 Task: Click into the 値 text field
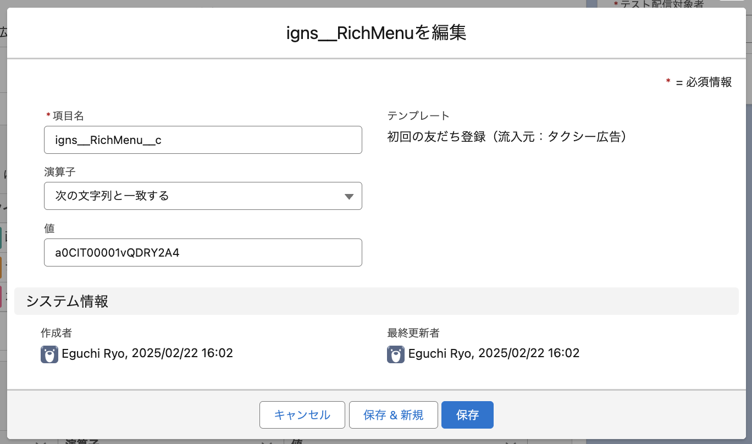[202, 253]
